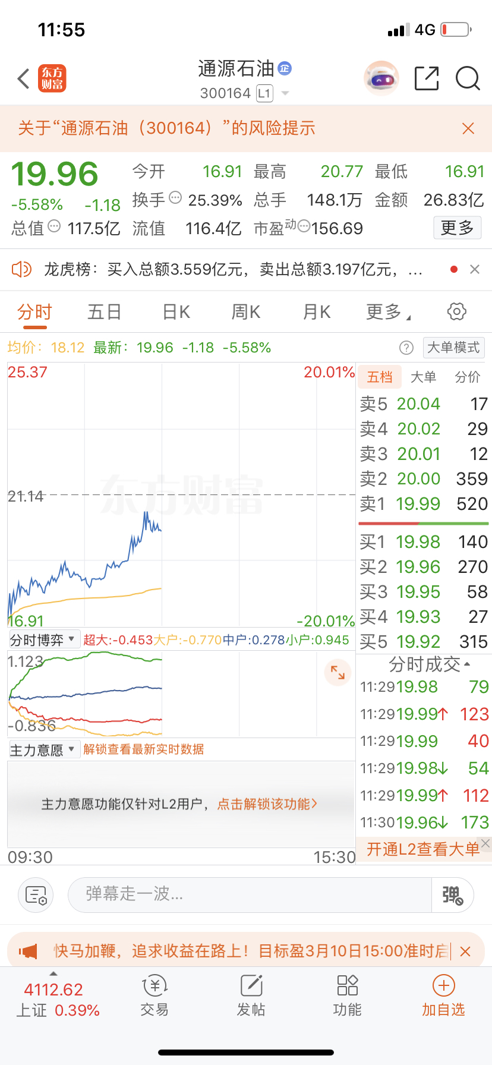Tap the back arrow icon
492x1065 pixels.
pyautogui.click(x=24, y=79)
